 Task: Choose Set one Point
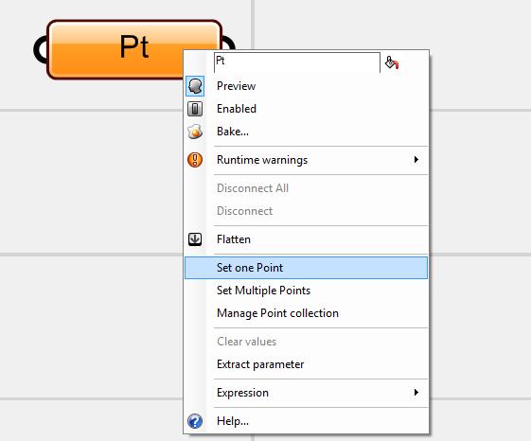306,268
